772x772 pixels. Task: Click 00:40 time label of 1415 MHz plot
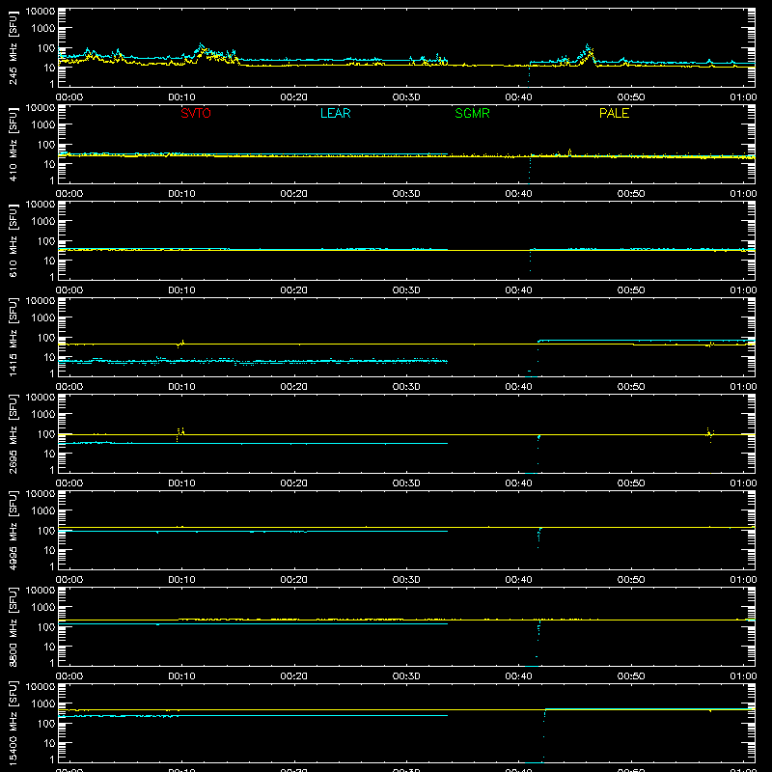[x=518, y=387]
